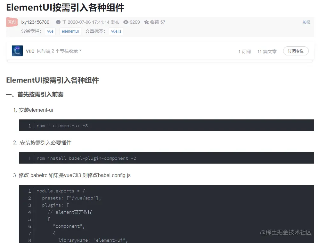Screen dimensions: 319x243
Task: Open the vue.js article tag
Action: 116,31
